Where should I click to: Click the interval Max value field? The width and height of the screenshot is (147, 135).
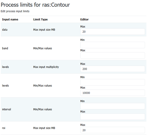pyautogui.click(x=112, y=117)
